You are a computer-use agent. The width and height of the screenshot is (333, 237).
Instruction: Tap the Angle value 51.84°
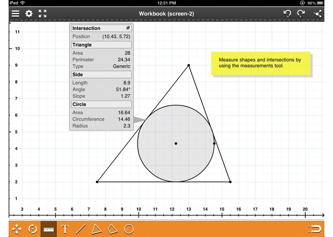[123, 89]
